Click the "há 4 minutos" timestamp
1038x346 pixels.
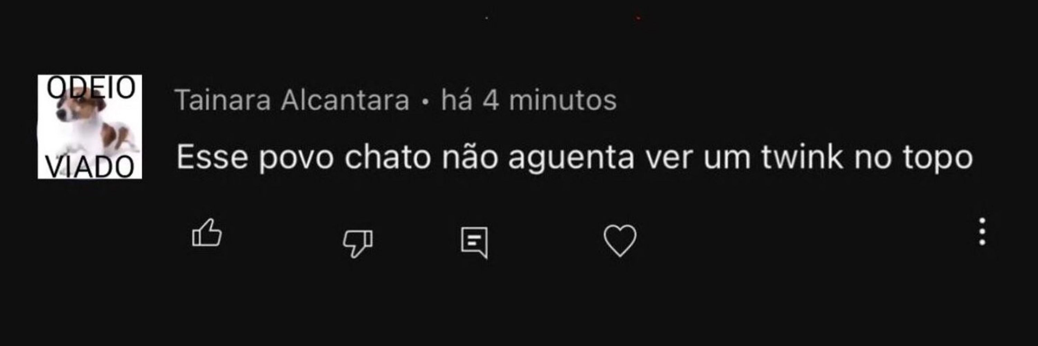tap(529, 100)
